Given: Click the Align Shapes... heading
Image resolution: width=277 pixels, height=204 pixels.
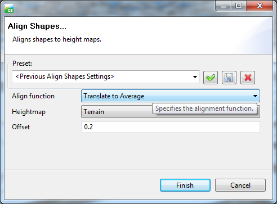Looking at the screenshot, I should [x=37, y=26].
